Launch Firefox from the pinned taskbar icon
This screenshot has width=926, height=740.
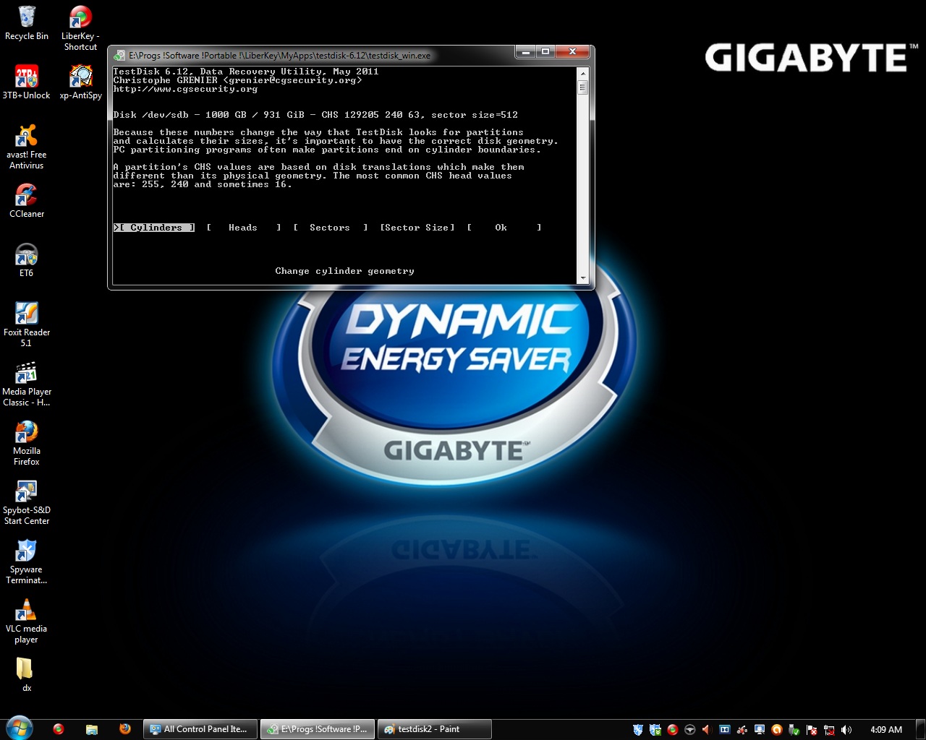125,729
